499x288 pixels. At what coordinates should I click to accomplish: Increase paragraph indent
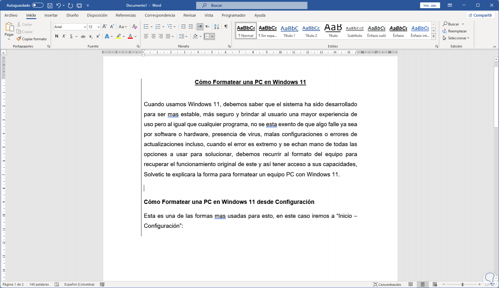pyautogui.click(x=191, y=27)
